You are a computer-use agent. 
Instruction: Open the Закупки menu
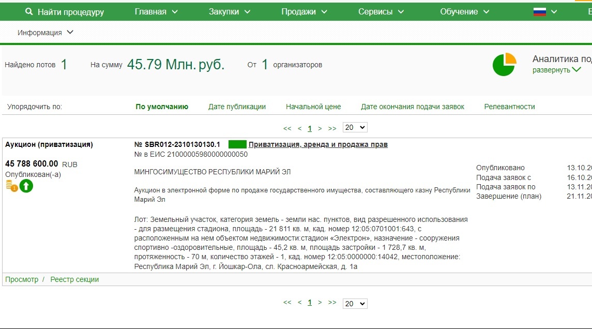pos(230,12)
